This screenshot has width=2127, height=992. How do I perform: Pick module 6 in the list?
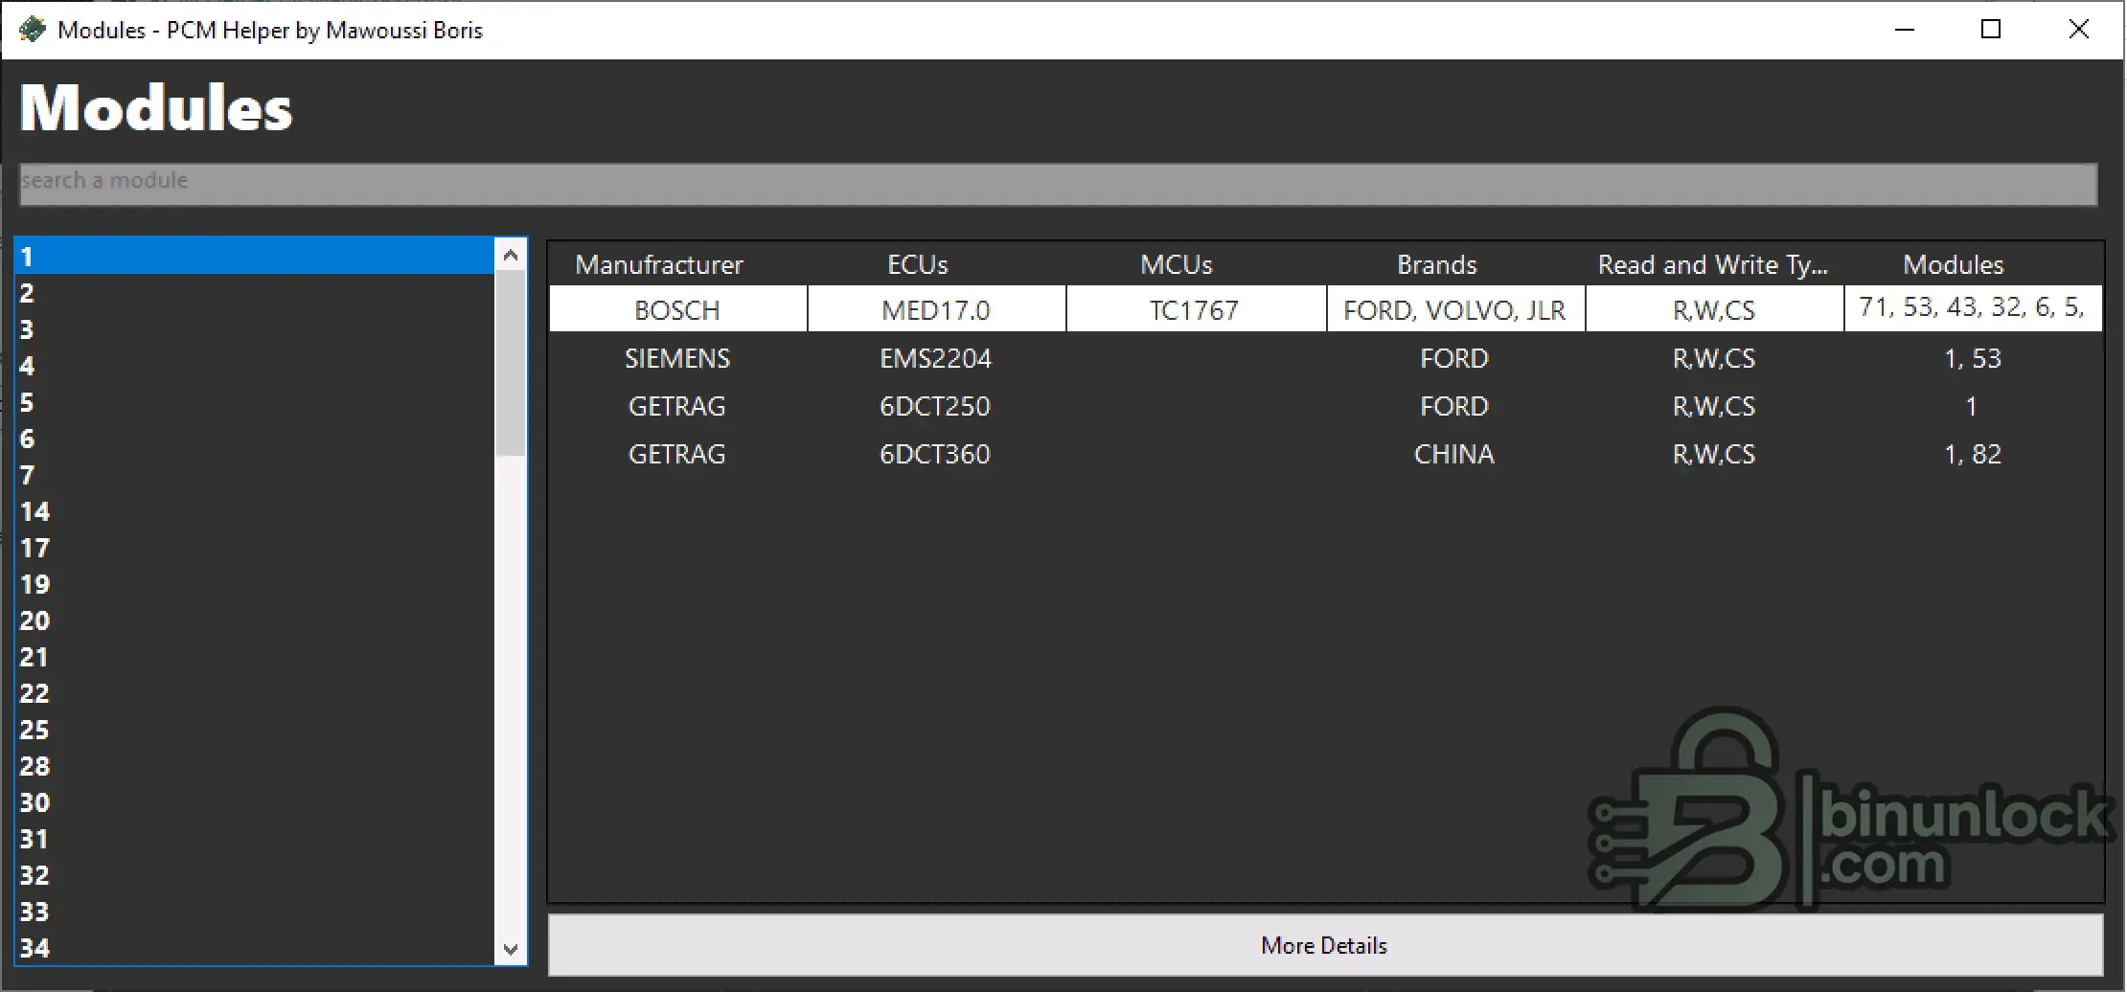(255, 439)
